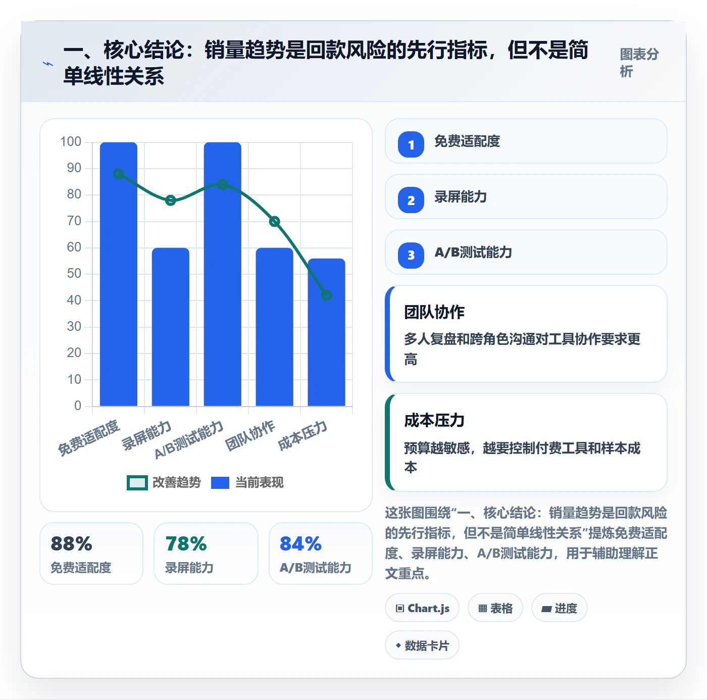This screenshot has height=700, width=707.
Task: Select the A/B测试能力 list item
Action: [526, 253]
